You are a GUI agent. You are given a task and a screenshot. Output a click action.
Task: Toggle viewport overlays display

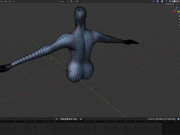tap(162, 1)
